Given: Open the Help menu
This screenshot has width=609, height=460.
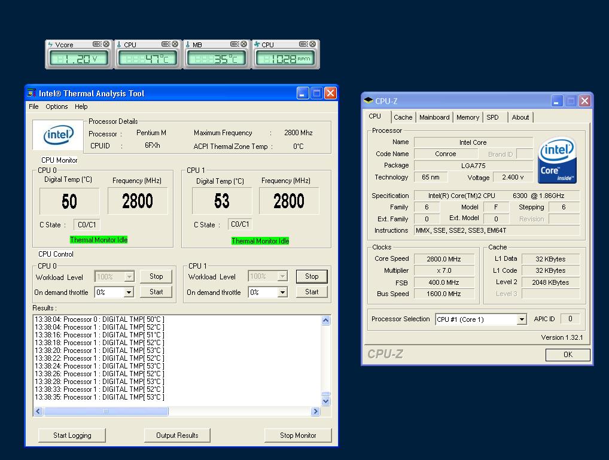Looking at the screenshot, I should (81, 106).
